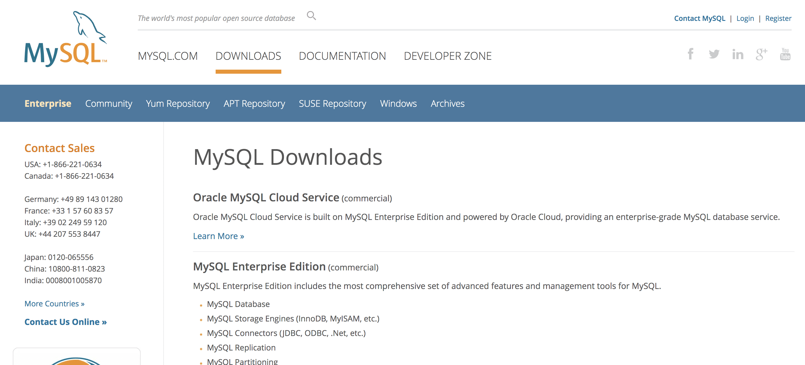Click Register link in top right corner
This screenshot has height=365, width=805.
point(778,18)
